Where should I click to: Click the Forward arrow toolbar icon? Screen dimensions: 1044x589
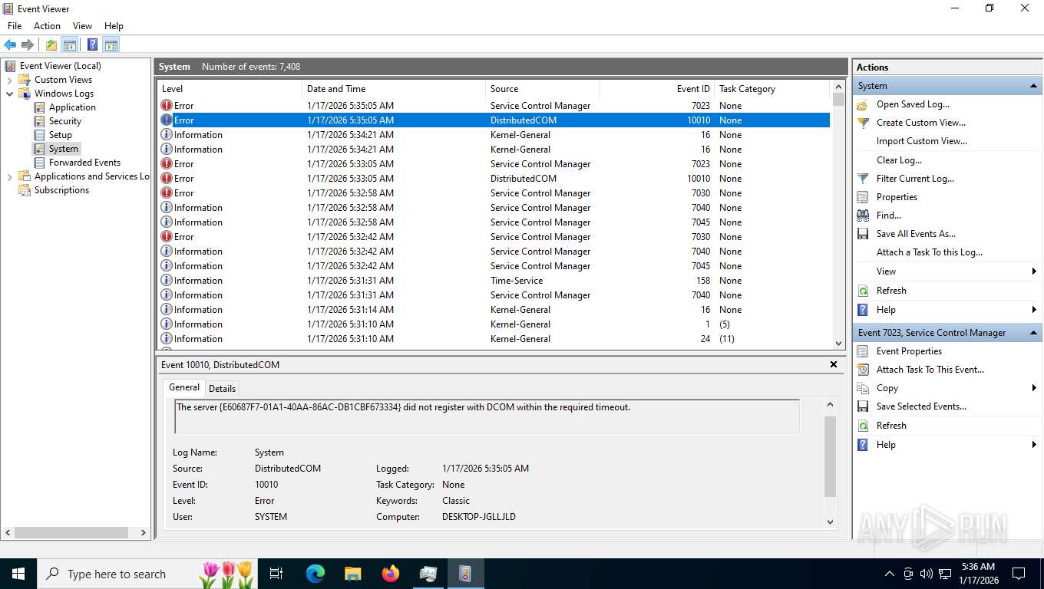click(28, 44)
